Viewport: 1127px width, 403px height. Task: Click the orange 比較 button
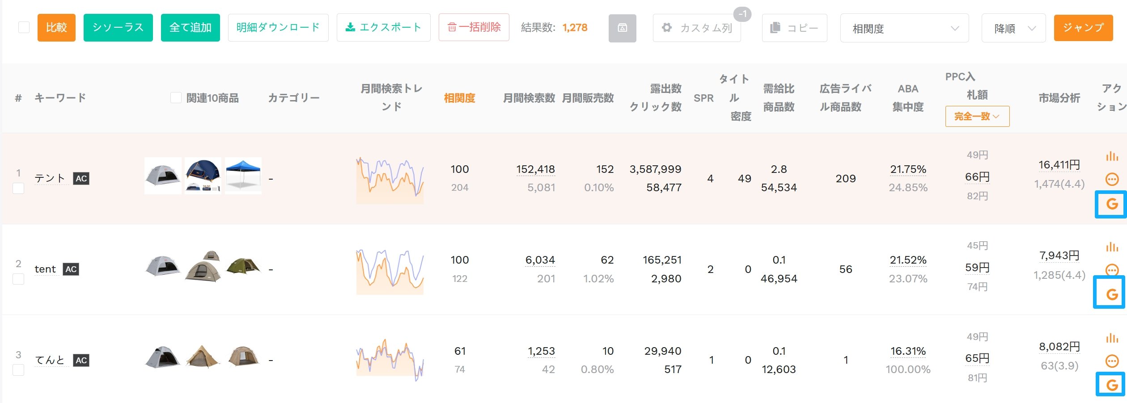click(56, 28)
